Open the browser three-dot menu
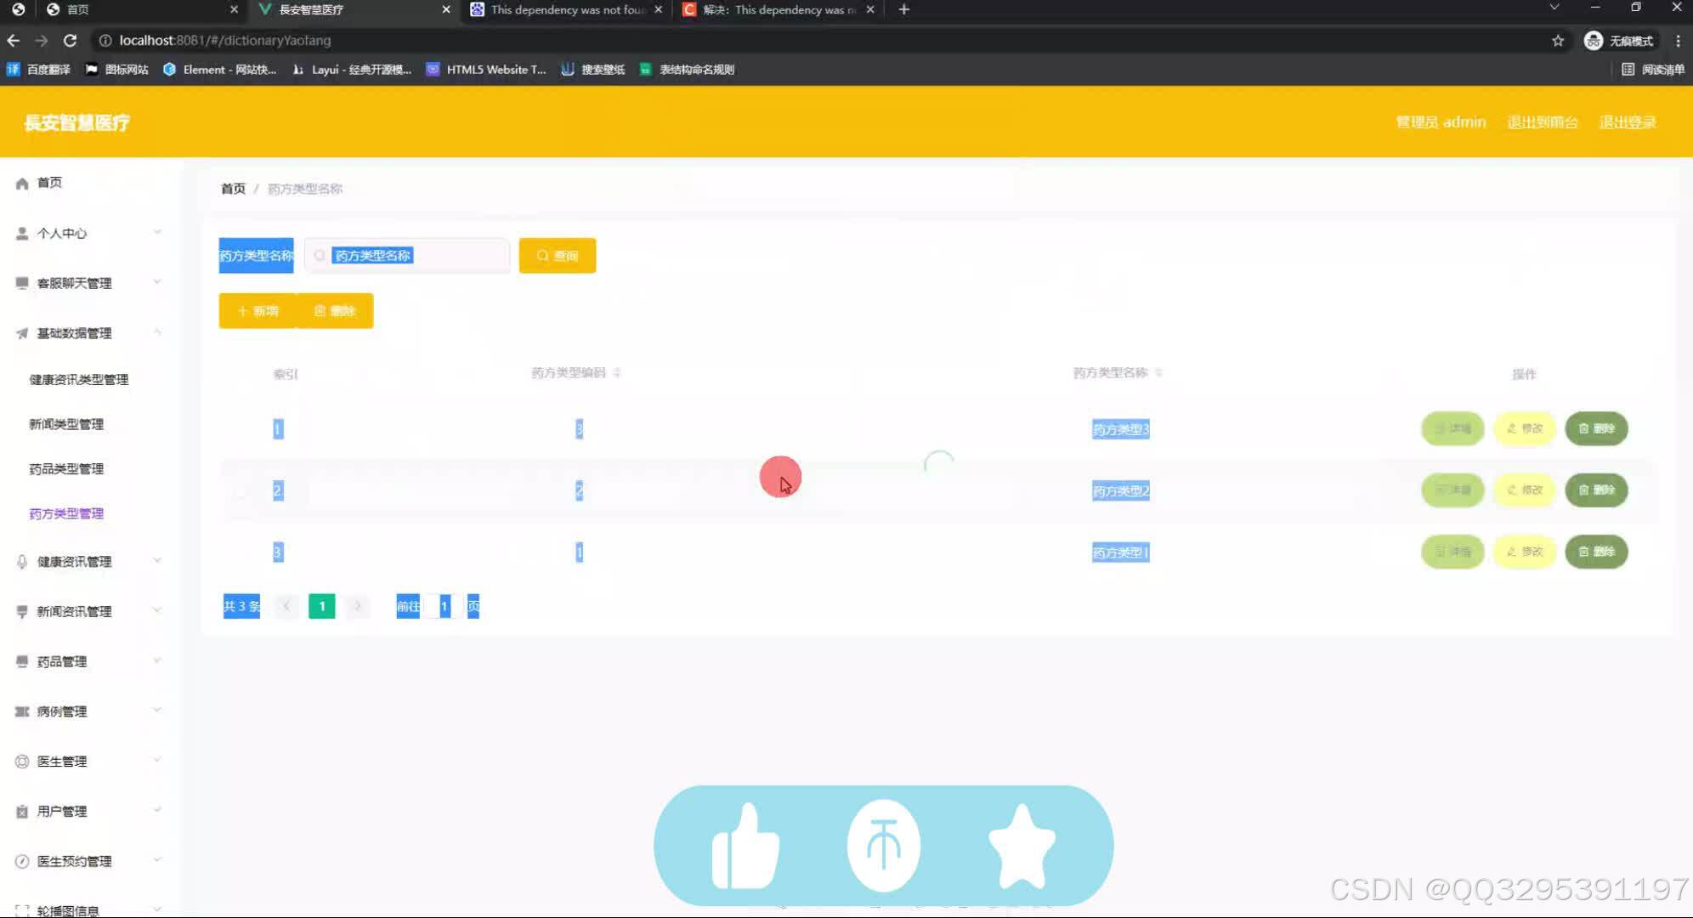Screen dimensions: 1693x918 1678,40
